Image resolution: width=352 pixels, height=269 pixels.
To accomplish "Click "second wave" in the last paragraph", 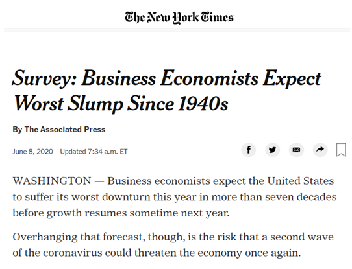I will 302,237.
